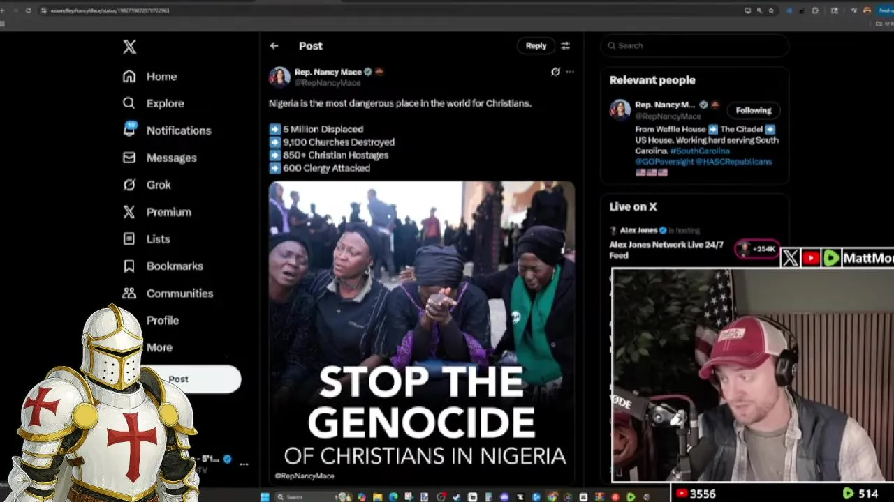Viewport: 894px width, 502px height.
Task: Click the "9,100 Churches Destroyed" line
Action: pyautogui.click(x=339, y=142)
